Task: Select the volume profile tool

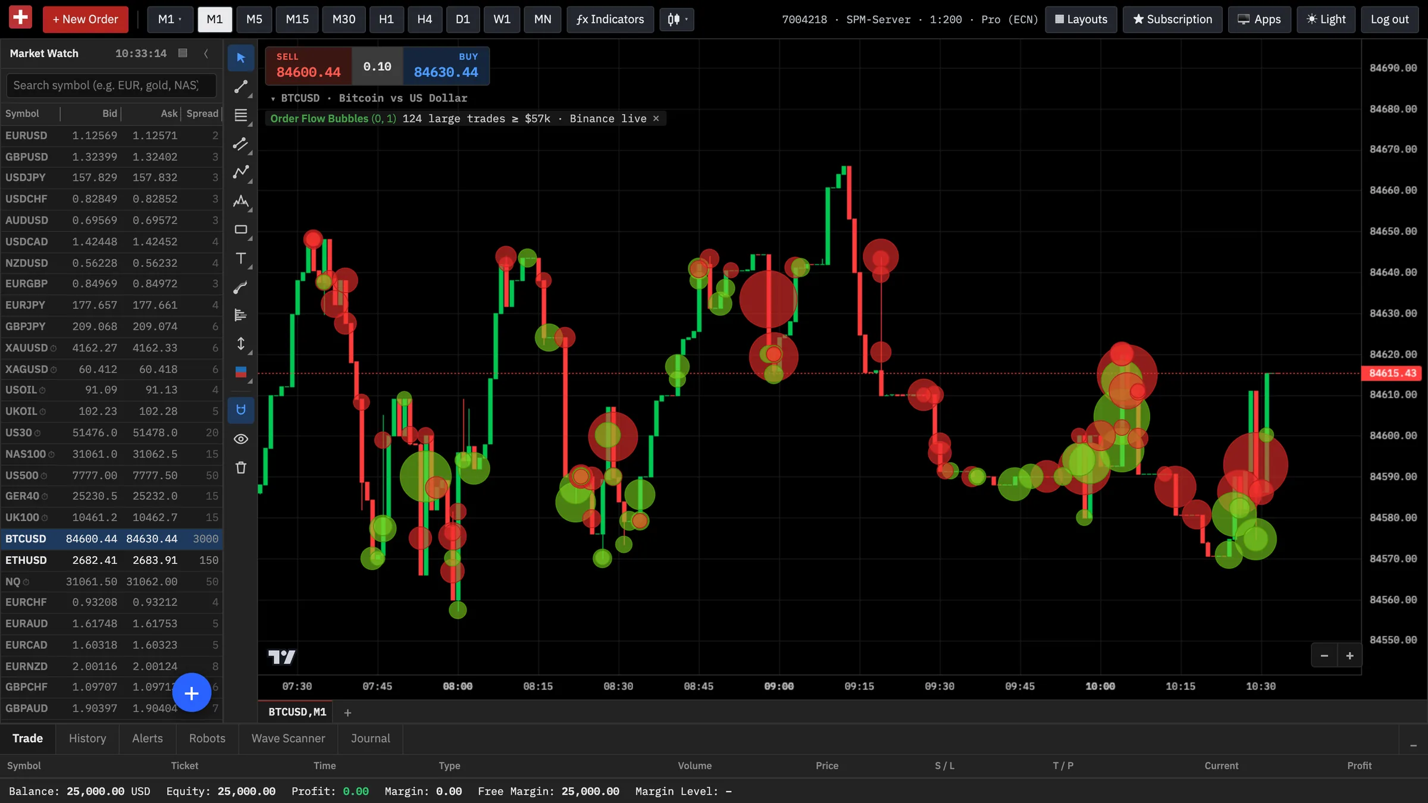Action: point(240,315)
